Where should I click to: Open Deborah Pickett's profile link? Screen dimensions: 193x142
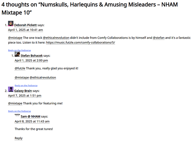tap(25, 25)
